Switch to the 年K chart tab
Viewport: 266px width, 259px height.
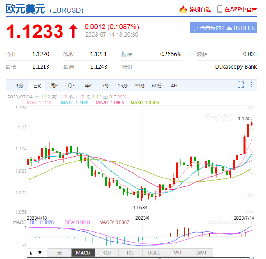coord(89,86)
